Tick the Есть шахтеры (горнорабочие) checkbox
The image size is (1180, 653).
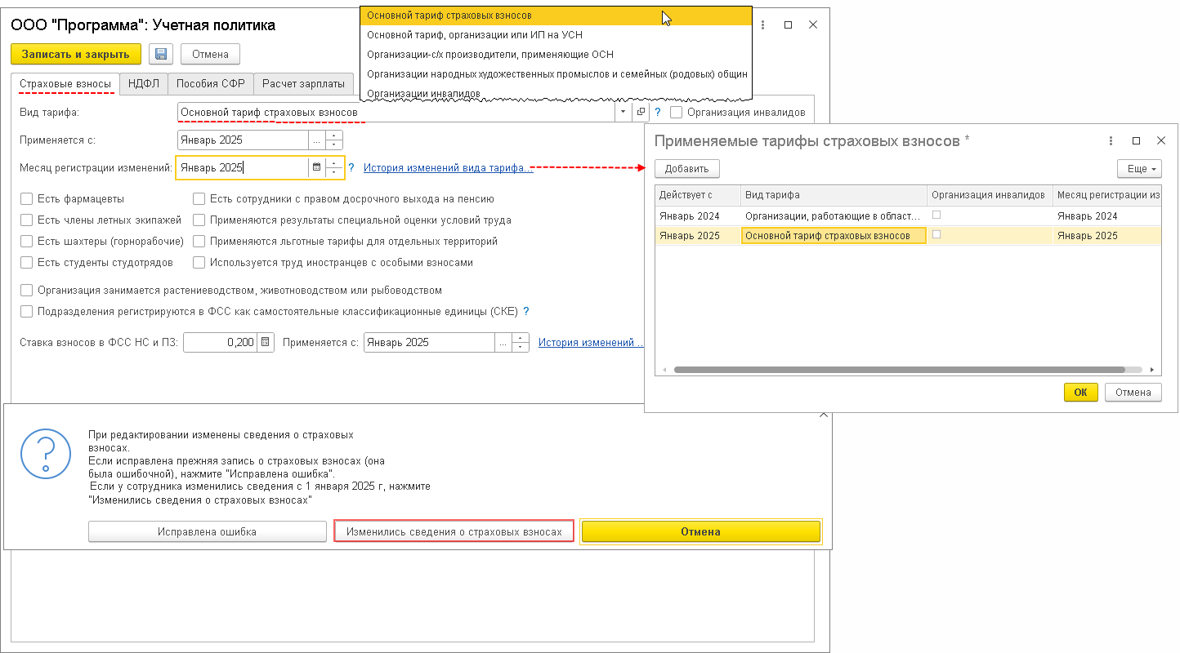[x=27, y=242]
